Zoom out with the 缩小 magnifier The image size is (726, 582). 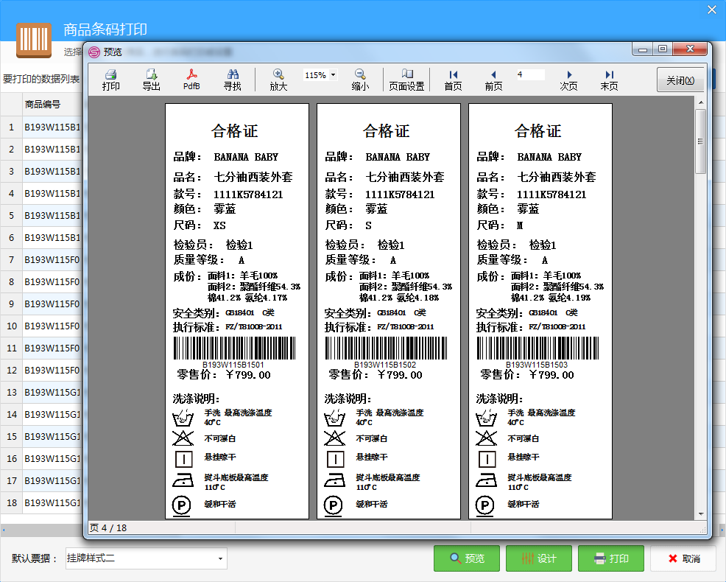click(x=360, y=80)
